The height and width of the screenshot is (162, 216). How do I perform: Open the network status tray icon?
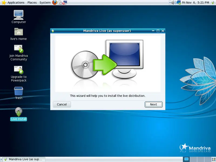(179, 2)
